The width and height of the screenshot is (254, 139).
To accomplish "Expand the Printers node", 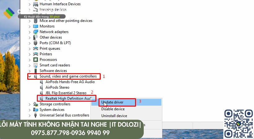I will pyautogui.click(x=29, y=54).
